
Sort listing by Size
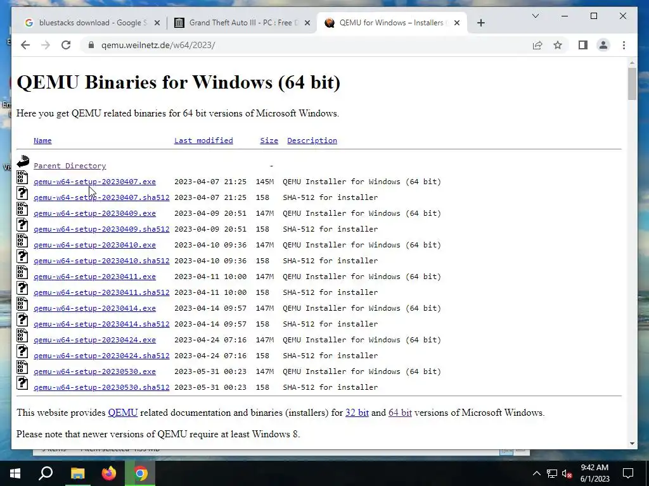[269, 140]
